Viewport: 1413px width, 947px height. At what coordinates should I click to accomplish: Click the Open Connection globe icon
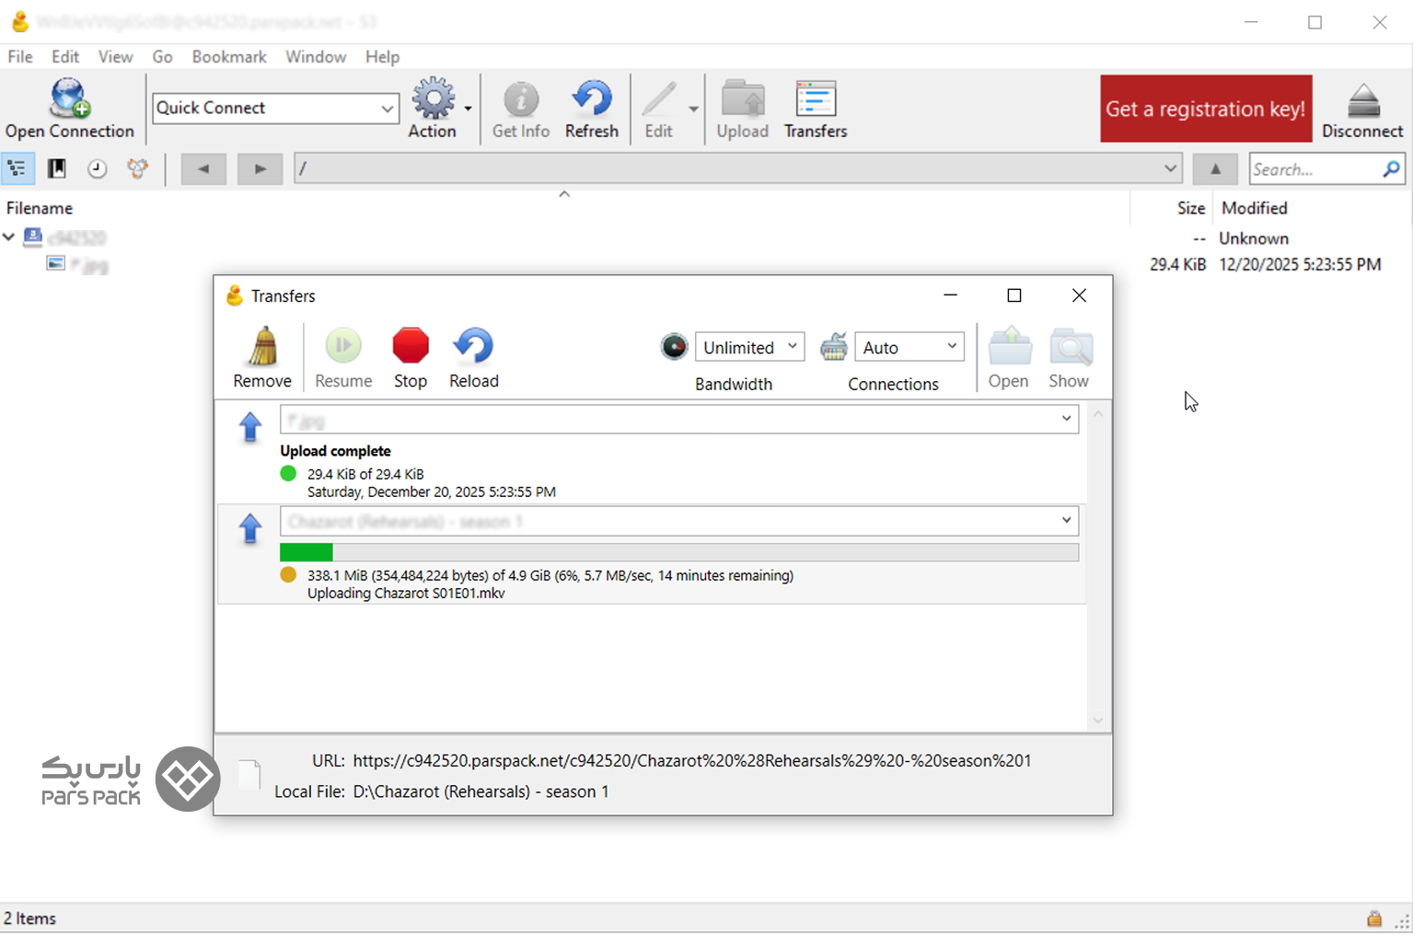(x=70, y=99)
